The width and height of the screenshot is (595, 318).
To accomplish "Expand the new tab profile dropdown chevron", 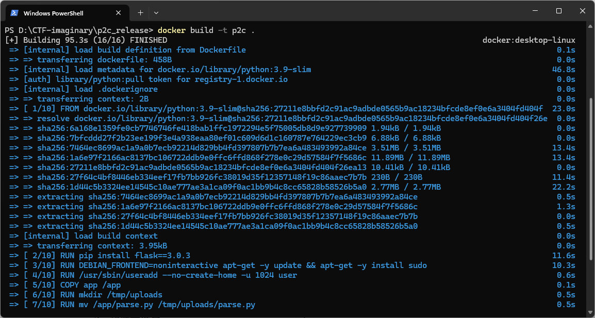I will (x=156, y=12).
